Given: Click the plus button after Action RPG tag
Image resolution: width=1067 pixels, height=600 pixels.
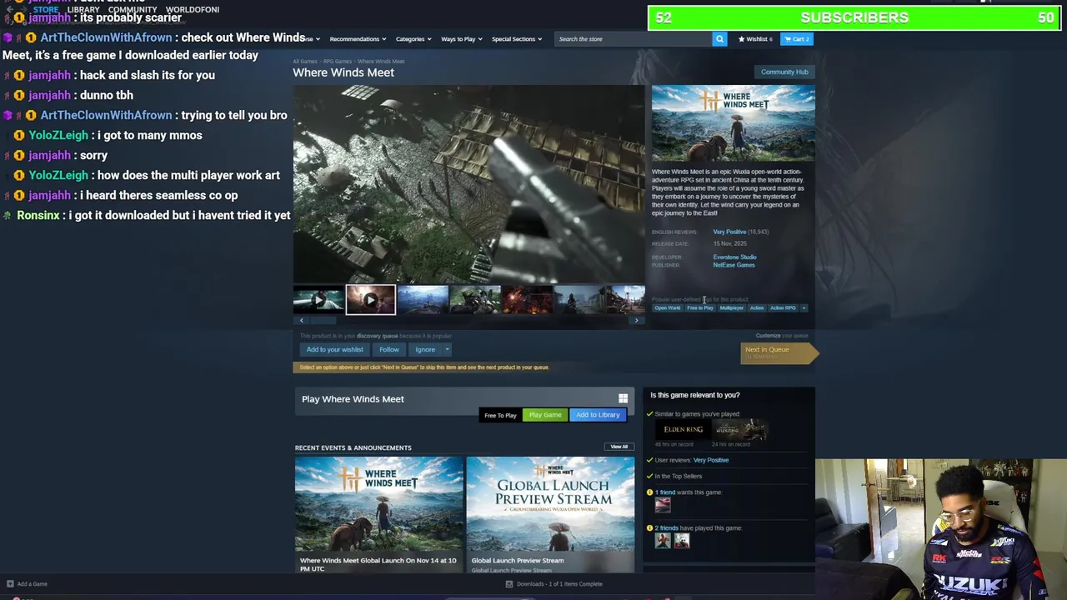Looking at the screenshot, I should point(804,308).
